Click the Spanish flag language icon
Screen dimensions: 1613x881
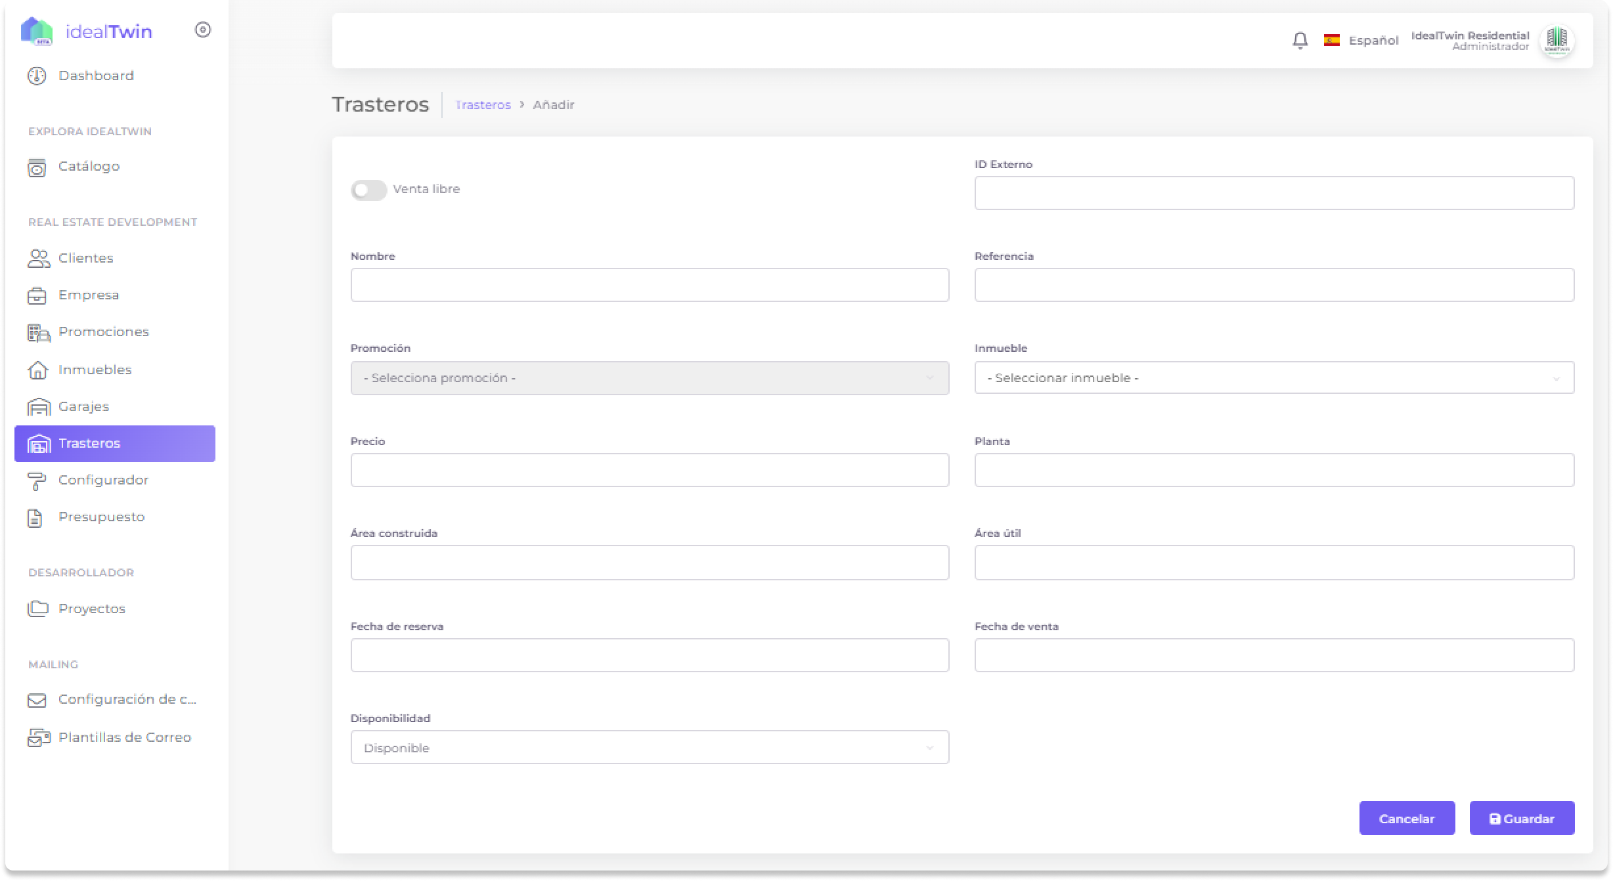point(1331,41)
